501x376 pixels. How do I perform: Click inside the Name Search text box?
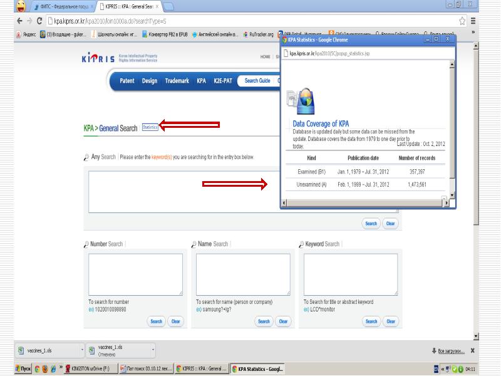point(243,274)
